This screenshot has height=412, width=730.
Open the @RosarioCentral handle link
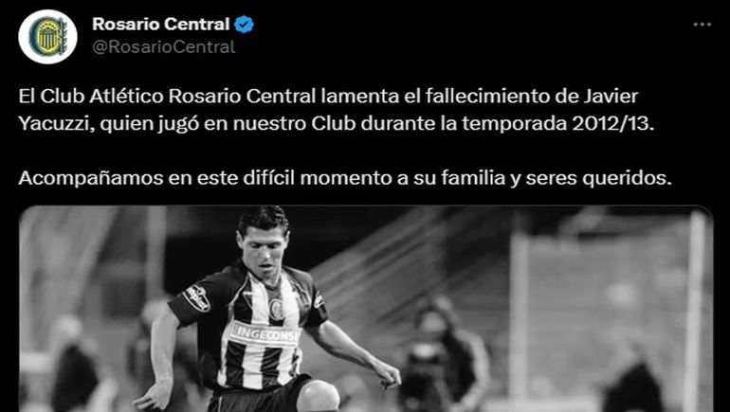pyautogui.click(x=164, y=47)
